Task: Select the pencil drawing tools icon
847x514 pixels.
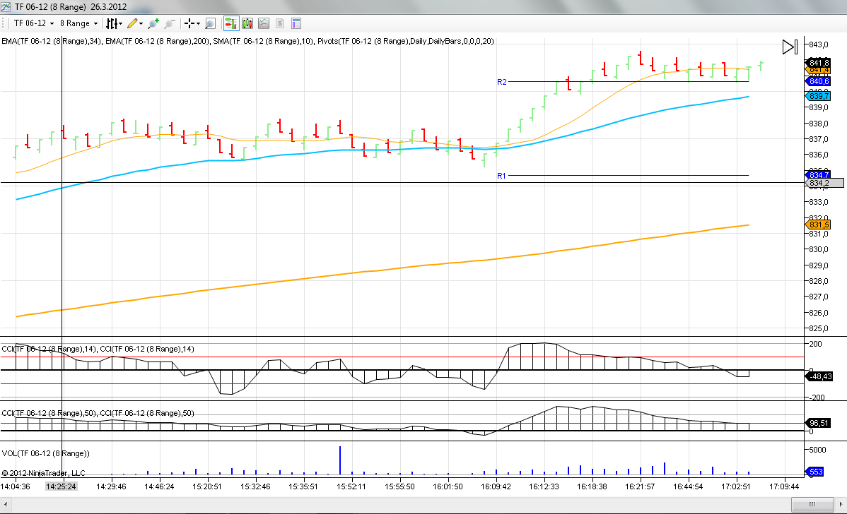Action: (x=132, y=23)
